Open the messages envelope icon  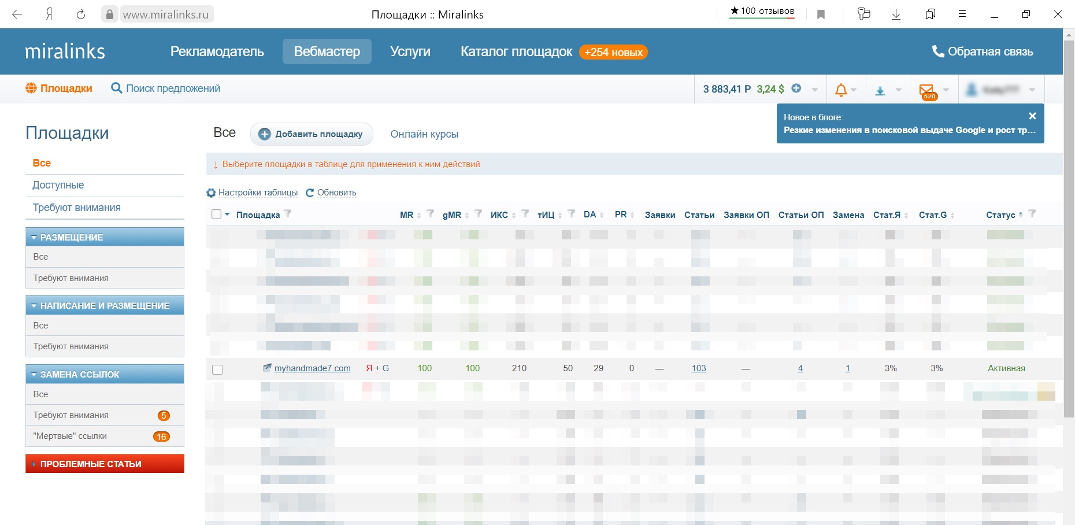[x=926, y=90]
